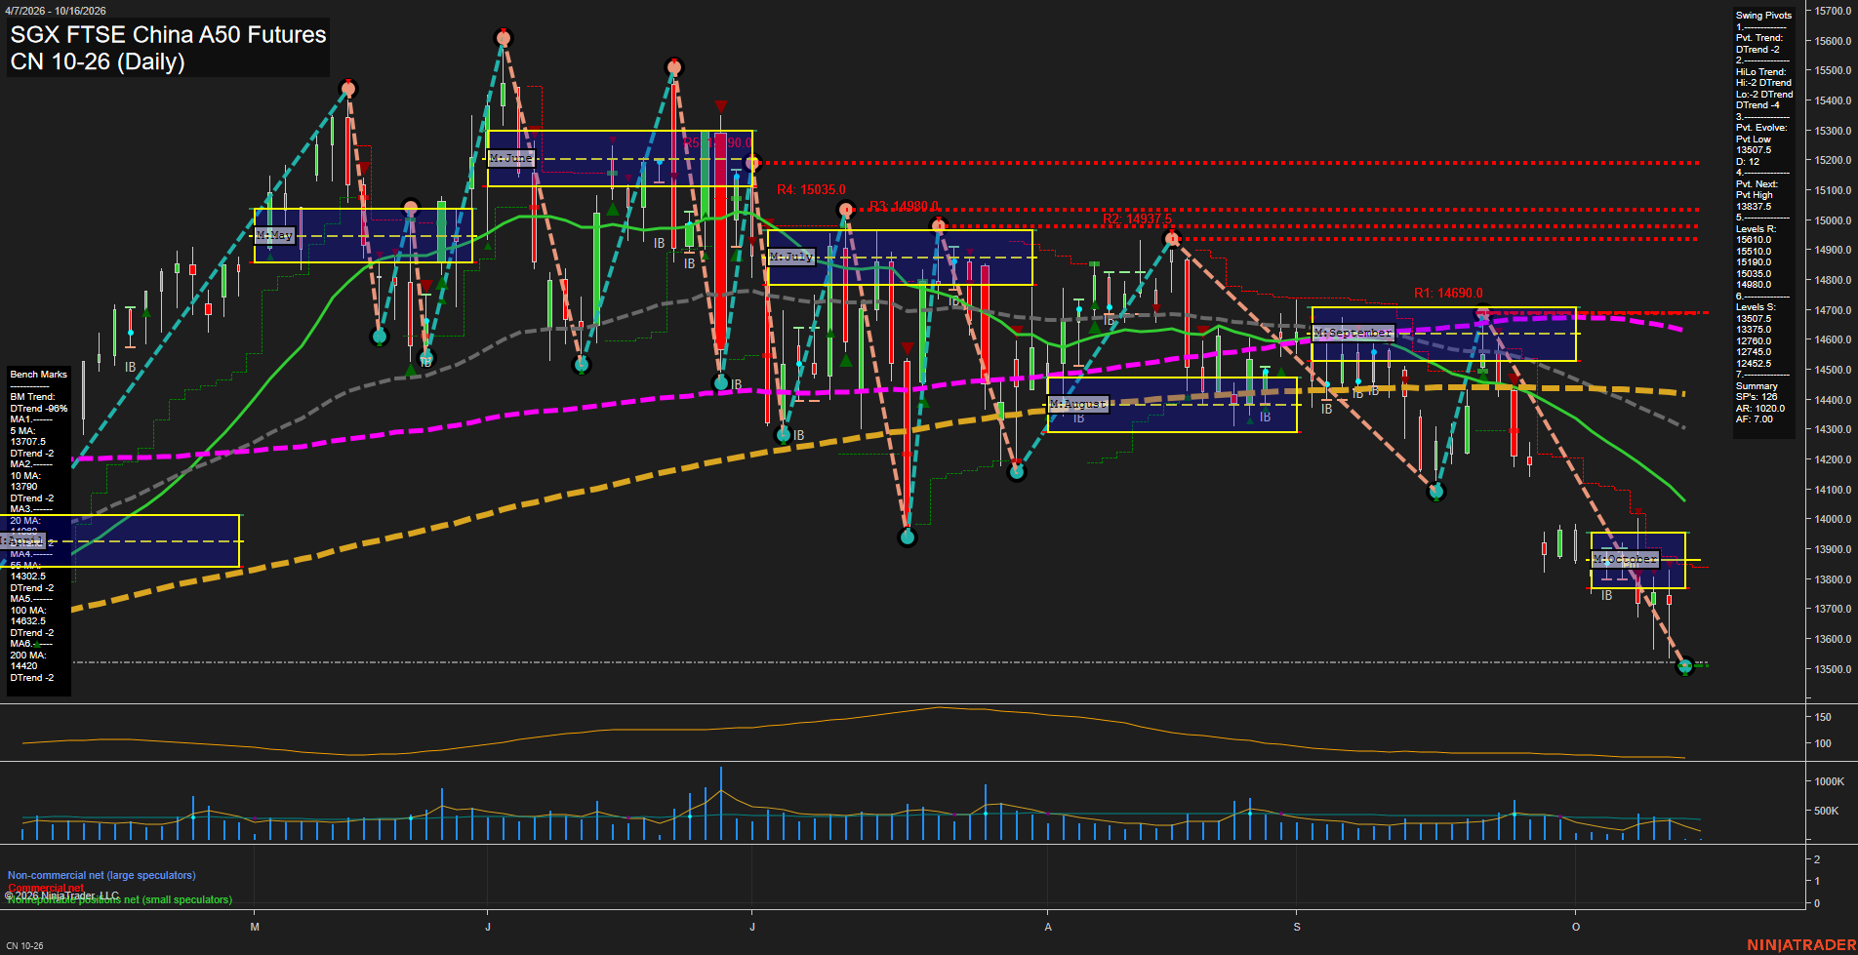Click the R2: 14937.5 resistance label
The image size is (1858, 955).
[x=1138, y=219]
